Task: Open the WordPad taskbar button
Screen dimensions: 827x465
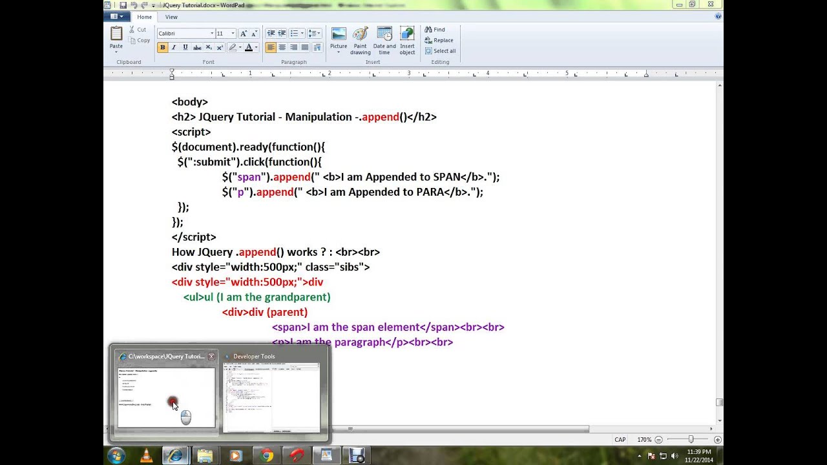Action: pyautogui.click(x=326, y=456)
